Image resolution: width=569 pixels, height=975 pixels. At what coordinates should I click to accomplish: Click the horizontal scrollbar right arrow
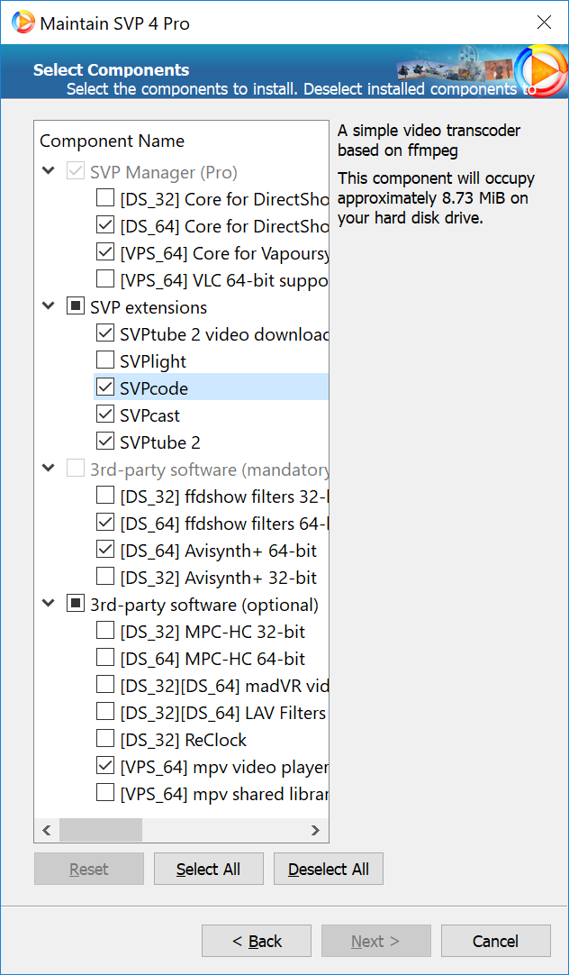315,830
